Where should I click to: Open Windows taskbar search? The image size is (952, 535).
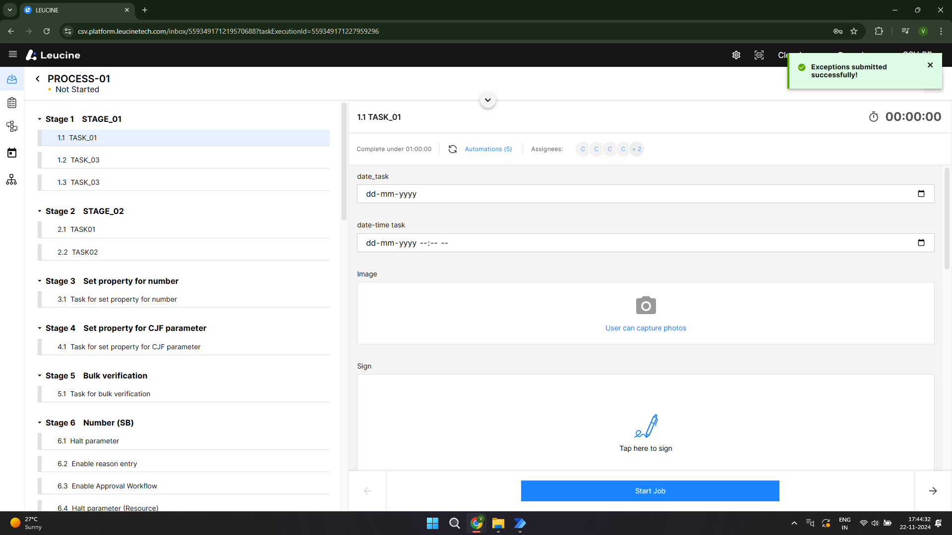[454, 523]
